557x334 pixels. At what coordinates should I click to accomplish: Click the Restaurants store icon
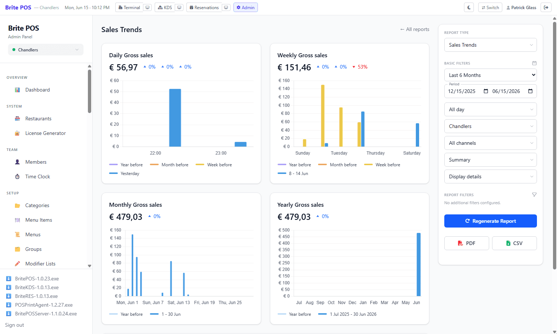pyautogui.click(x=17, y=119)
